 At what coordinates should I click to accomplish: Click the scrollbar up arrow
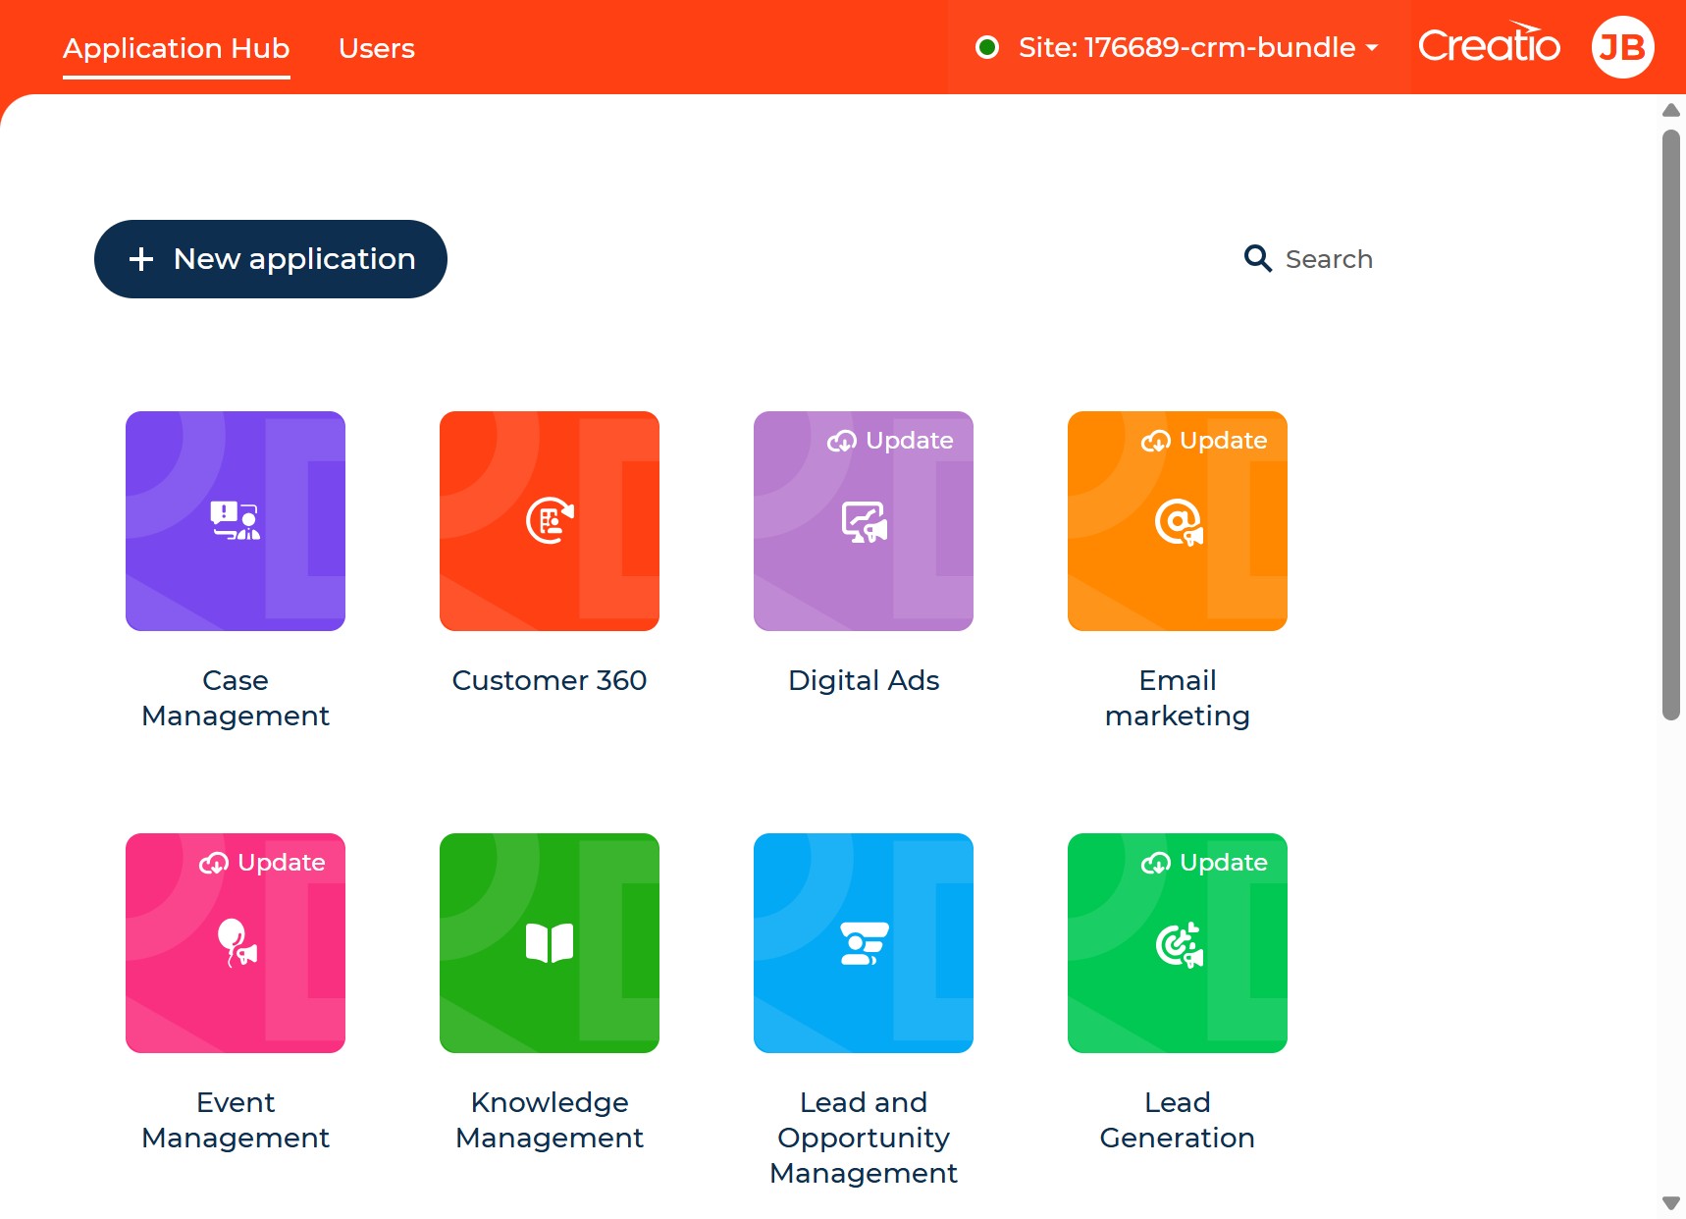[x=1671, y=110]
